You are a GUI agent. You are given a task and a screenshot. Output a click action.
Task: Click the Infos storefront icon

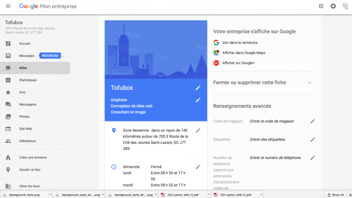8,68
